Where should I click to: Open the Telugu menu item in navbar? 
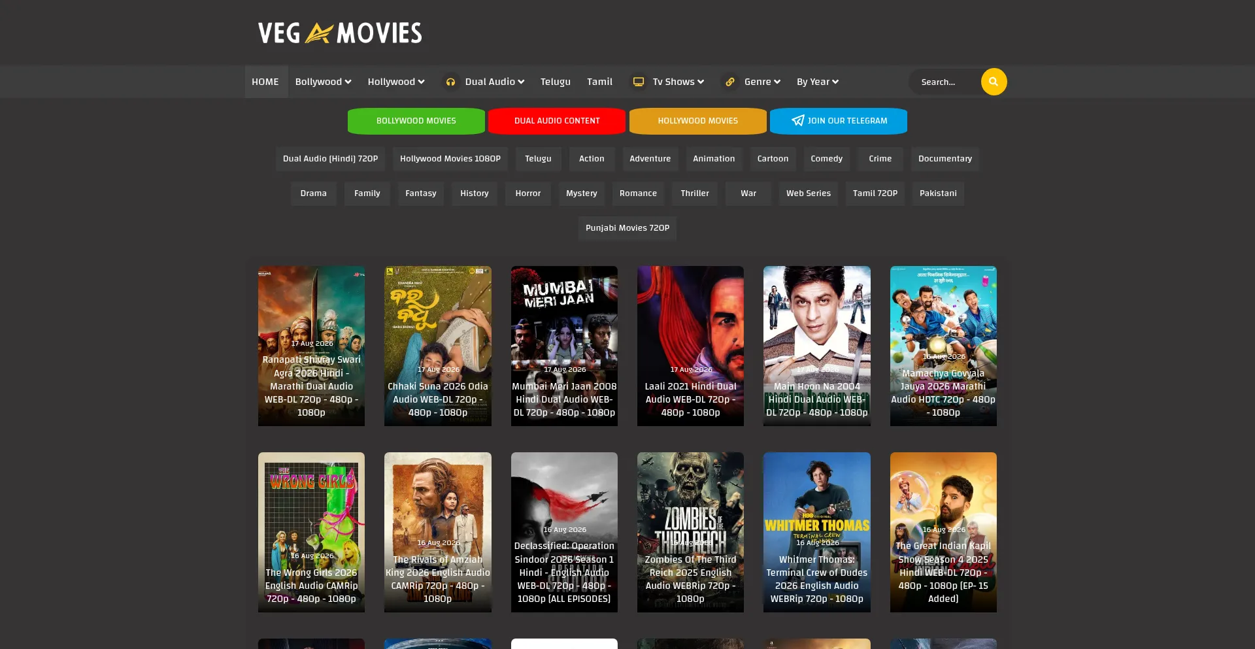pos(556,82)
